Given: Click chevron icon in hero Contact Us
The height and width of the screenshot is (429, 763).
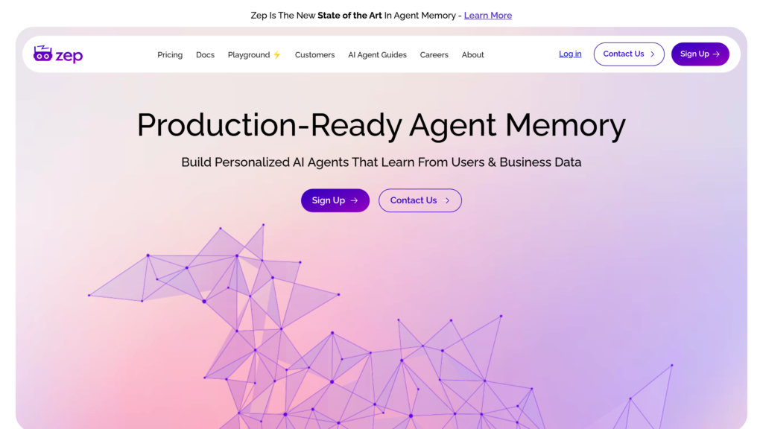Looking at the screenshot, I should pos(447,200).
